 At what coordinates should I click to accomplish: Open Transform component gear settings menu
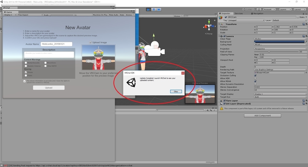click(x=306, y=24)
